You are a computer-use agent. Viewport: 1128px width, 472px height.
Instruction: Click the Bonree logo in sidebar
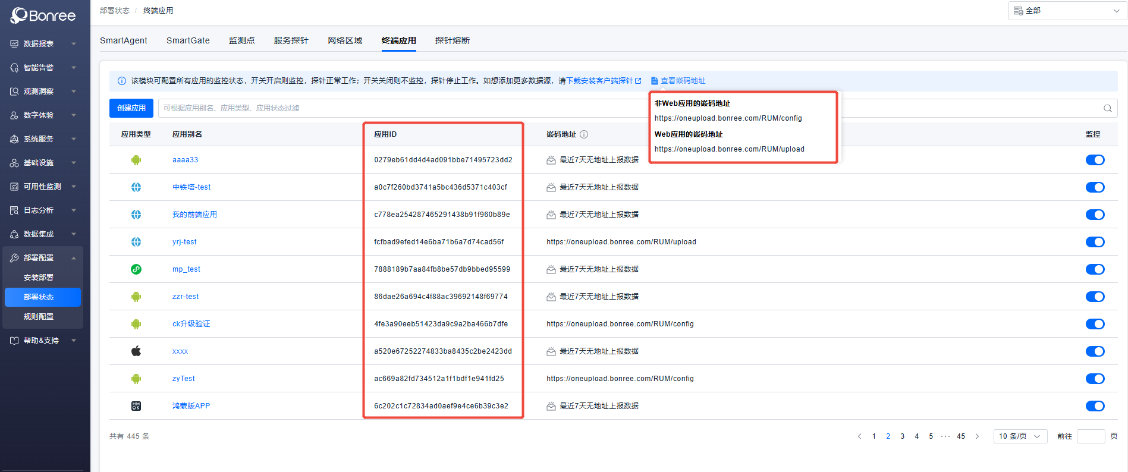pyautogui.click(x=43, y=15)
